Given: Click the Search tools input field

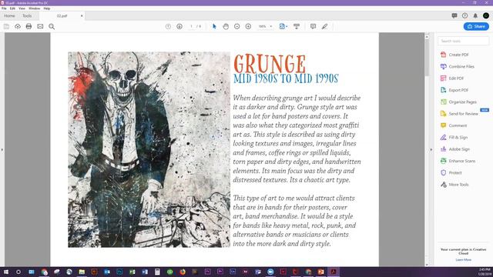Looking at the screenshot, I should click(x=463, y=41).
